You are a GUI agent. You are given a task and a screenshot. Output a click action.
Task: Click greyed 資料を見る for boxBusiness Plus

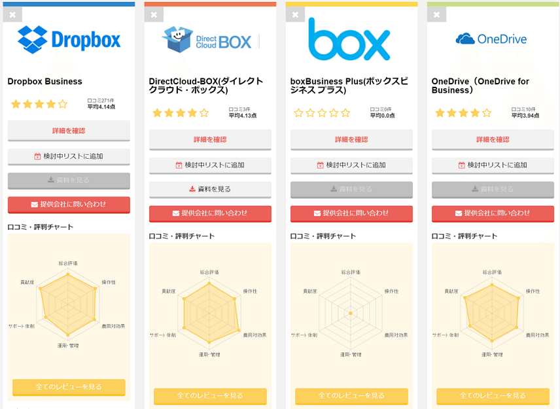[x=351, y=189]
